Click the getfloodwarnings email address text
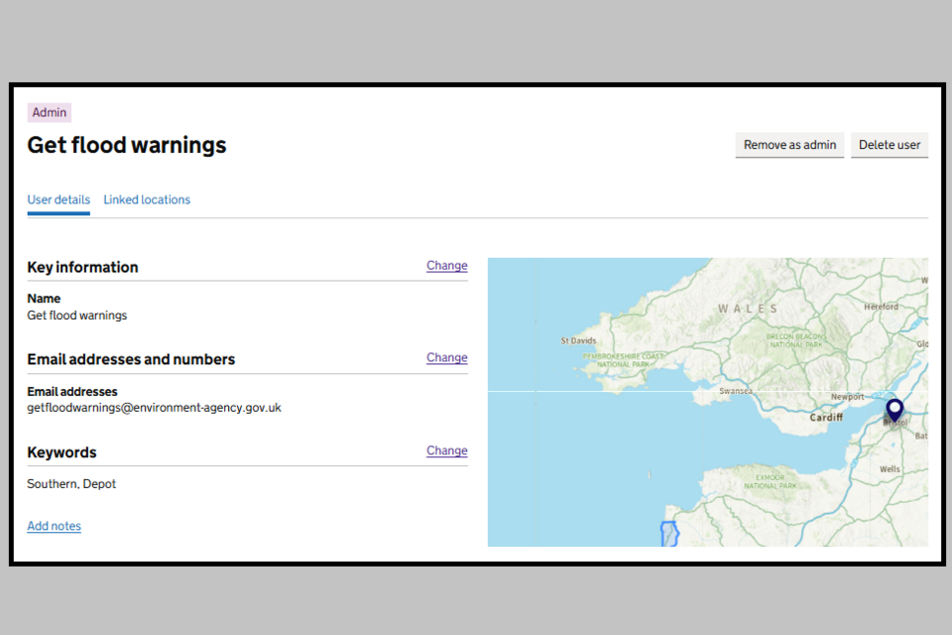952x635 pixels. pos(154,408)
